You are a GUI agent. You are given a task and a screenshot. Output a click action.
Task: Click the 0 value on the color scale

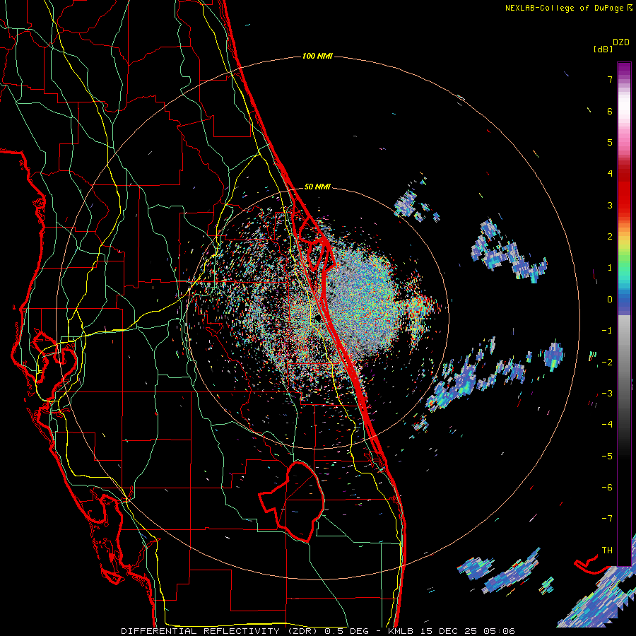(x=610, y=300)
